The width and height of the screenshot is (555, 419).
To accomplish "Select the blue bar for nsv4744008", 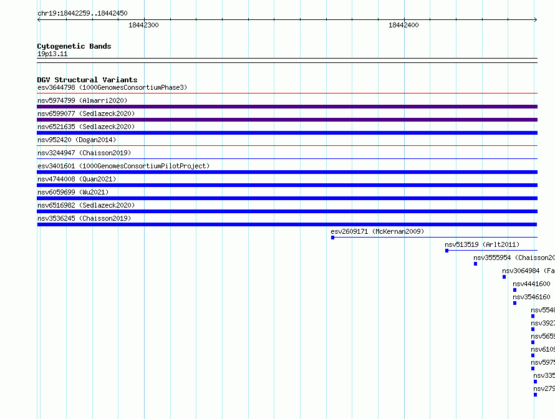I will point(287,185).
